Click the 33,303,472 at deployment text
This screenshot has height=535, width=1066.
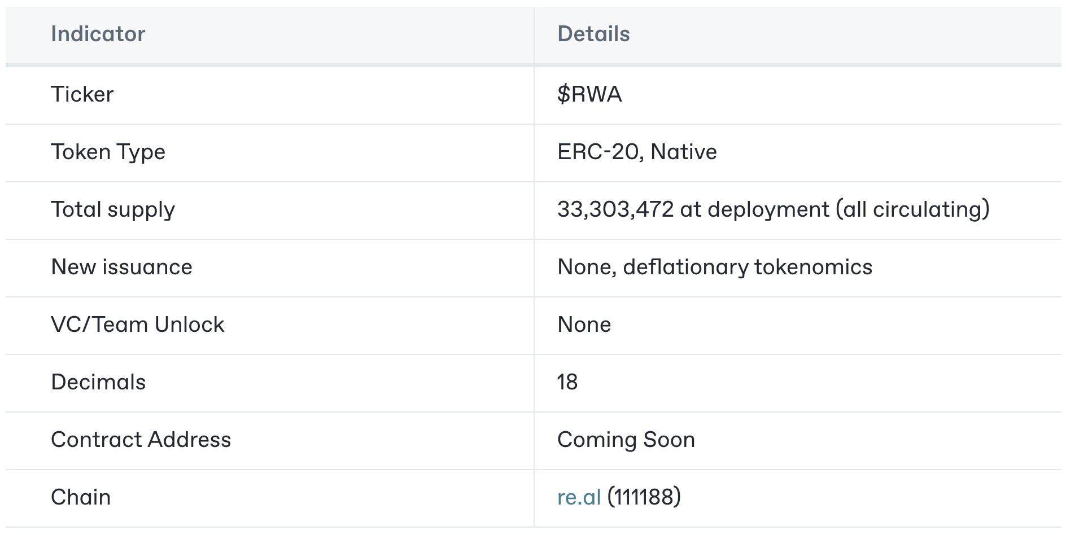(693, 209)
